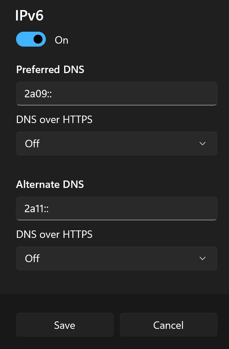Click Off value in Preferred DNS HTTPS combo

(32, 144)
